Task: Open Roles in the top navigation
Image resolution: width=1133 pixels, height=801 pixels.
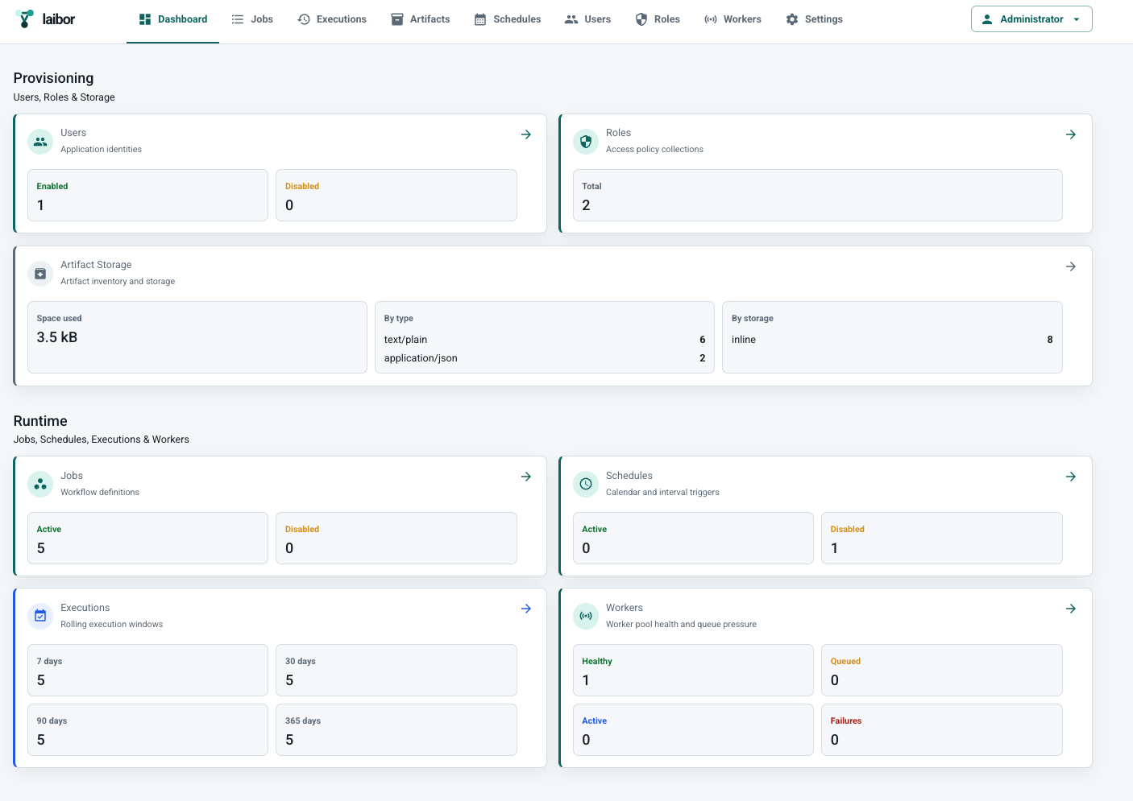Action: pyautogui.click(x=658, y=19)
